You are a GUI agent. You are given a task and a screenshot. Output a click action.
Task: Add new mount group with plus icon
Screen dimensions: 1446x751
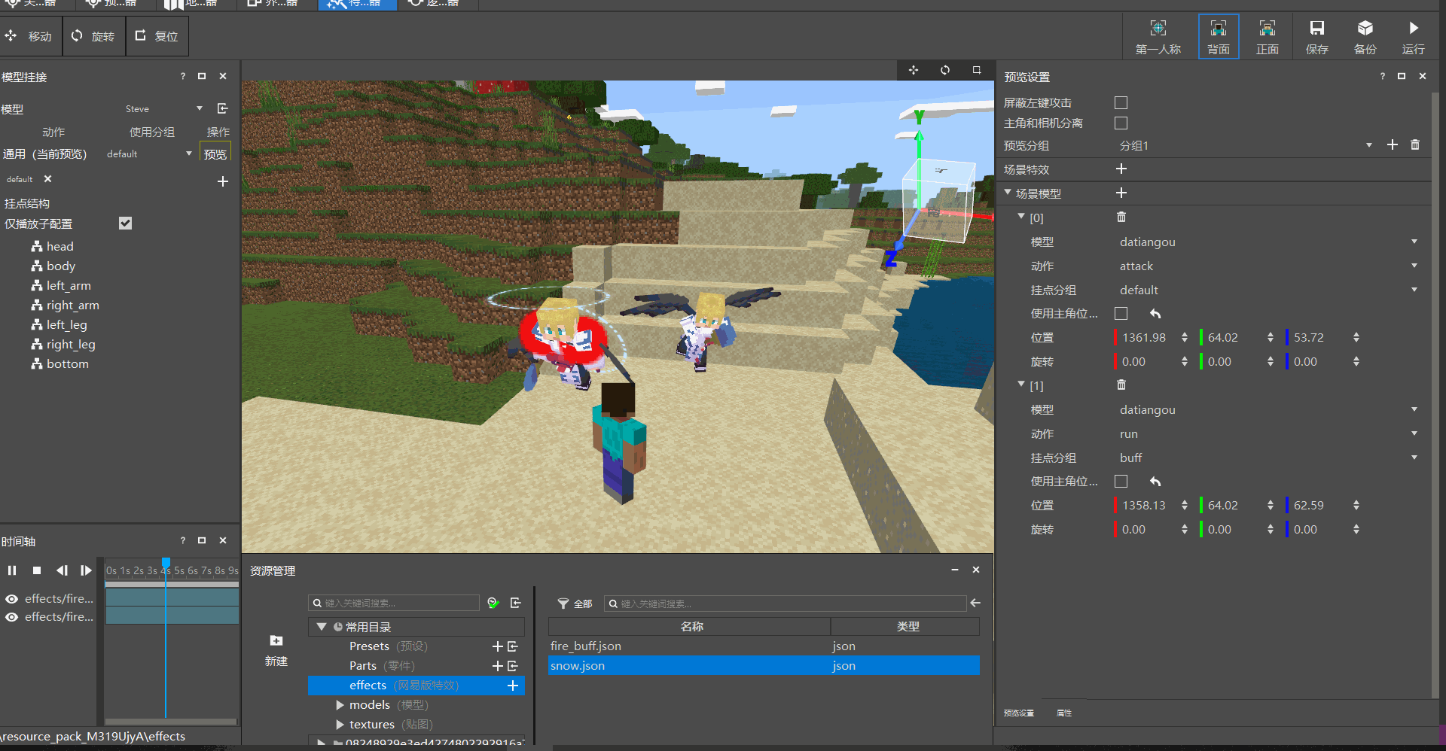click(x=222, y=181)
